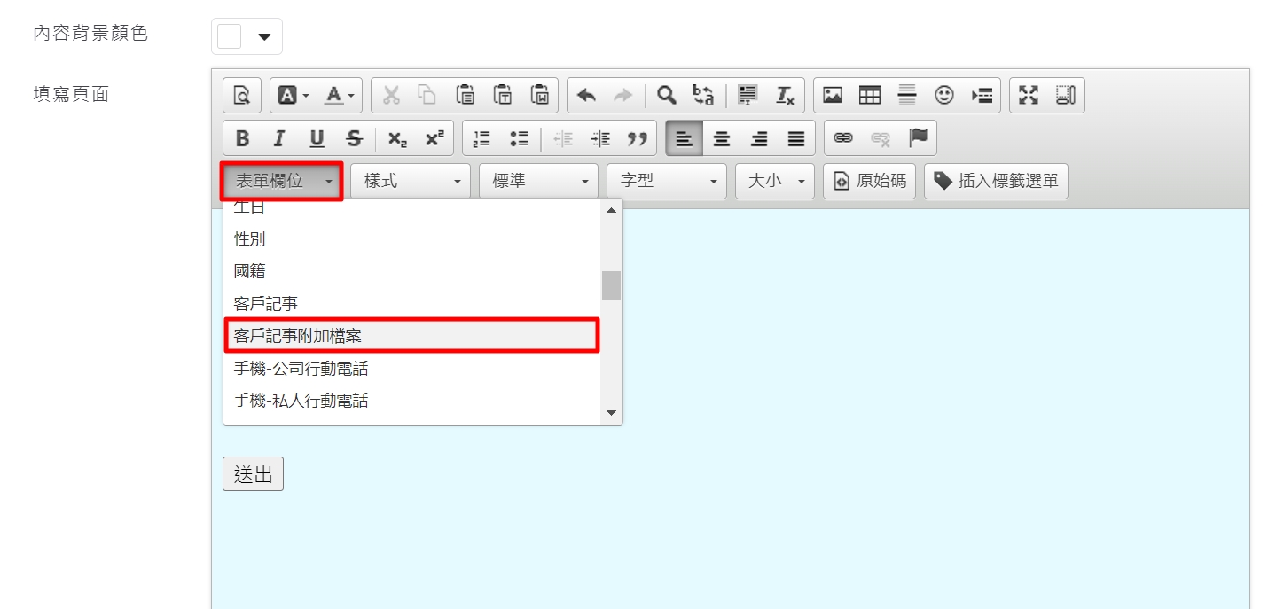Image resolution: width=1276 pixels, height=609 pixels.
Task: Toggle strikethrough text style
Action: tap(354, 139)
